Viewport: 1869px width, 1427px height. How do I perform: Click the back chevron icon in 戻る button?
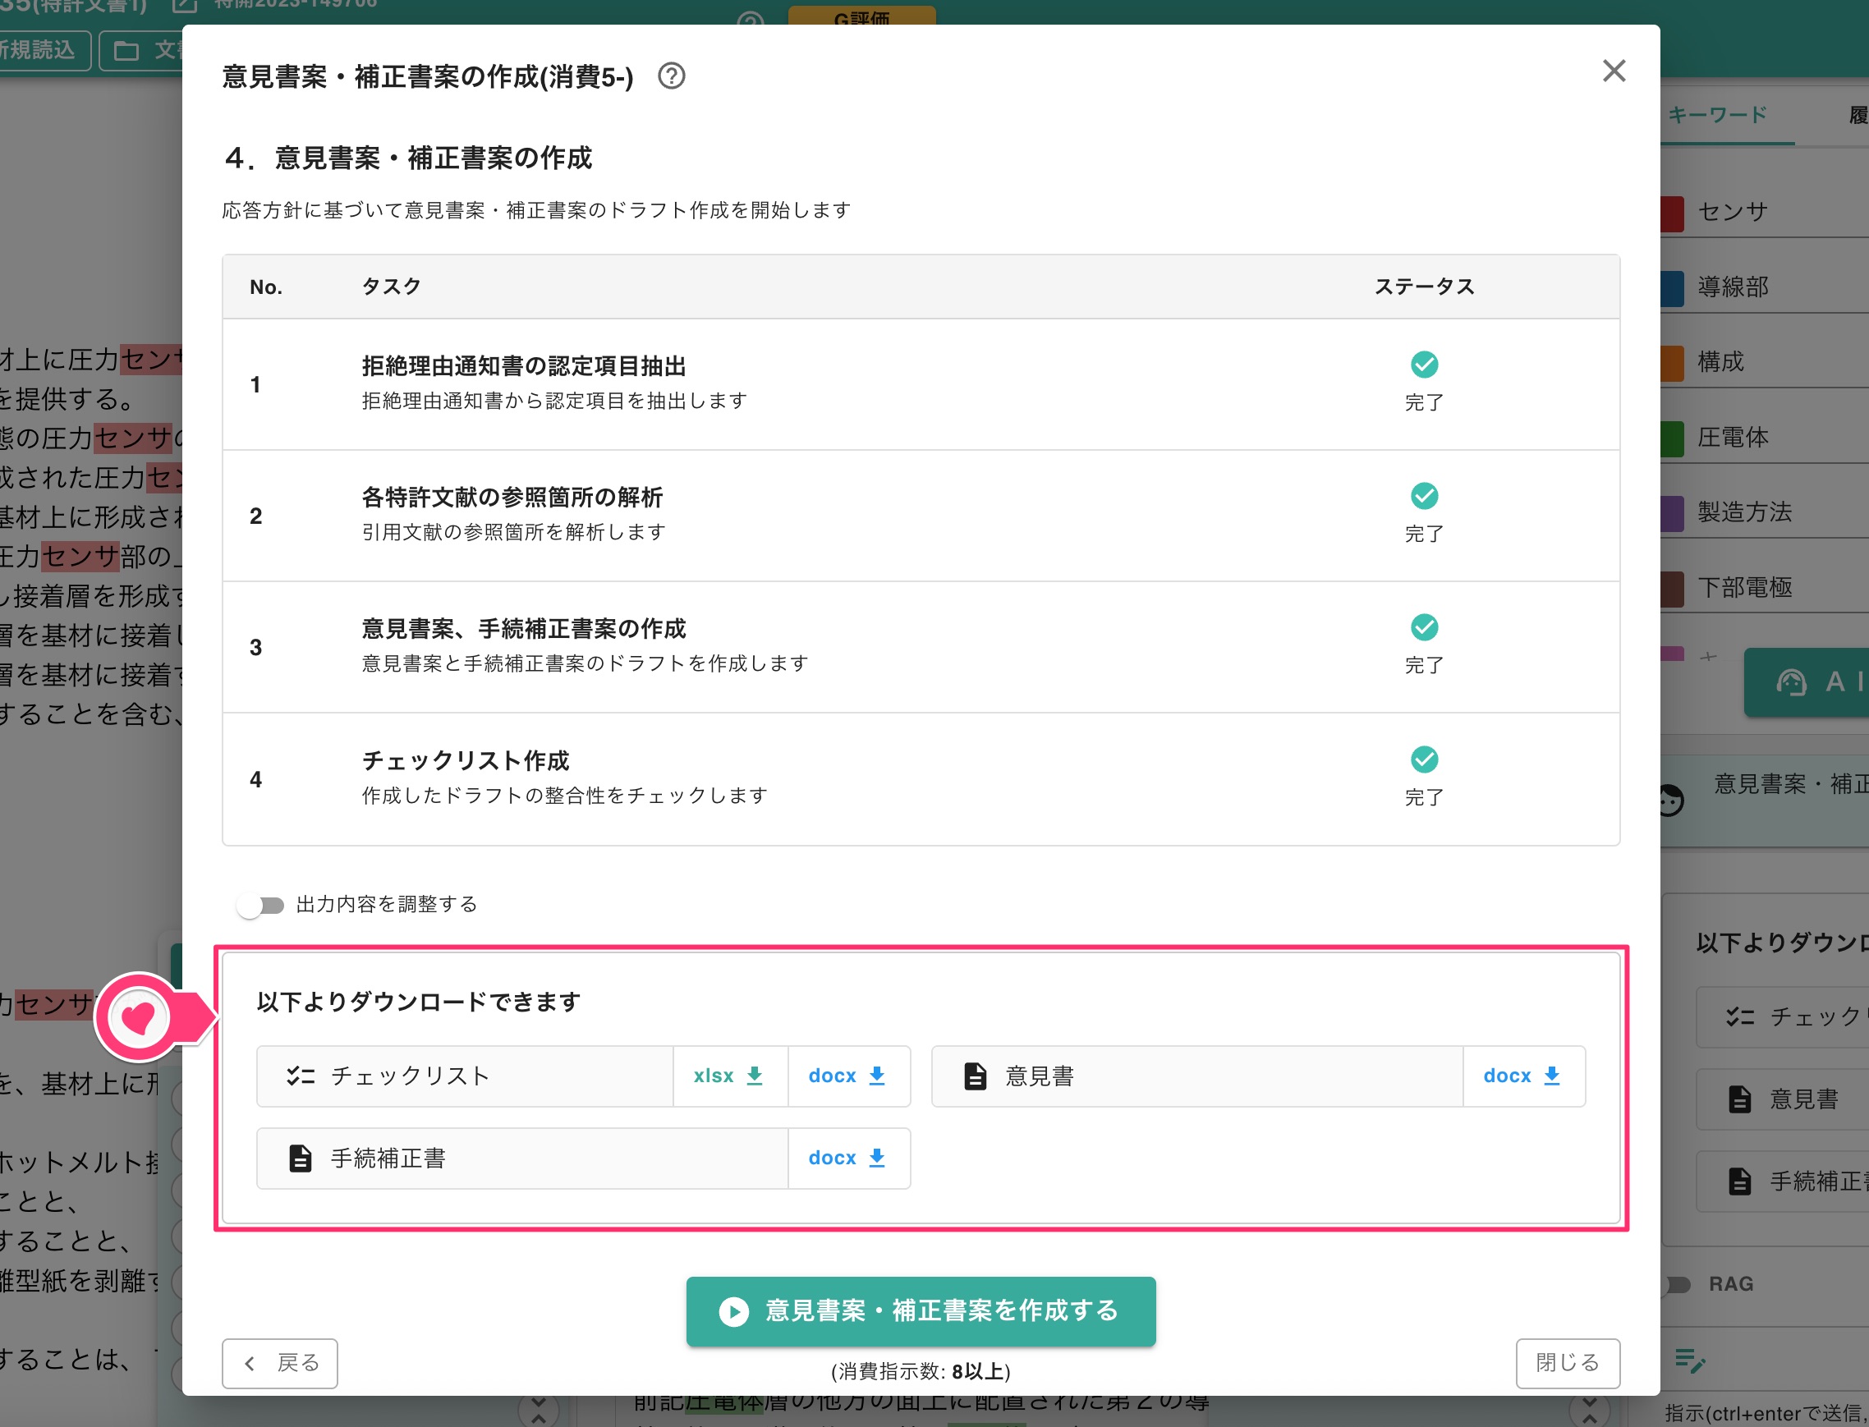pyautogui.click(x=249, y=1364)
